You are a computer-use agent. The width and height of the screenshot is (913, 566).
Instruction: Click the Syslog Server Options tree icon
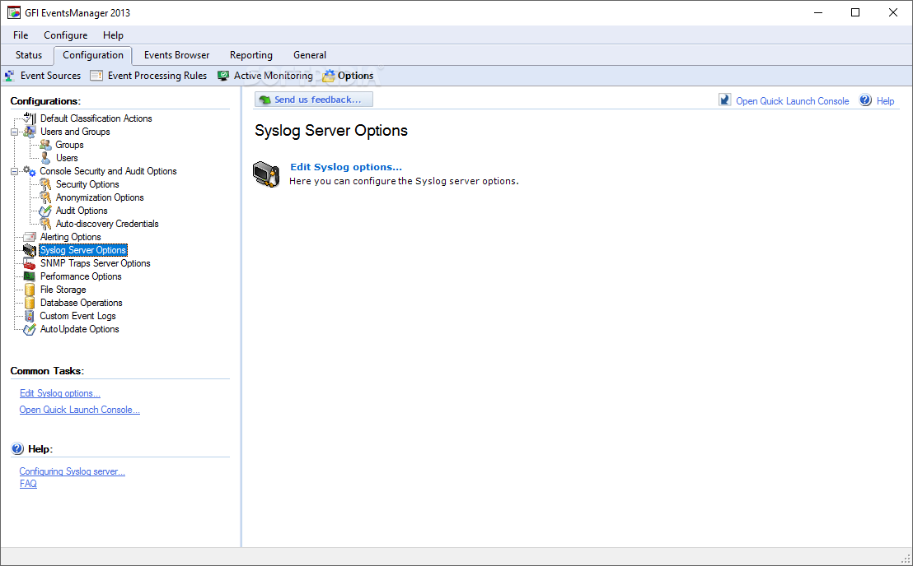29,250
